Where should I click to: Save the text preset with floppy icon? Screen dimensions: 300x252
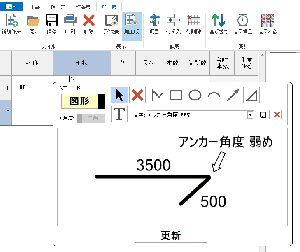click(263, 115)
